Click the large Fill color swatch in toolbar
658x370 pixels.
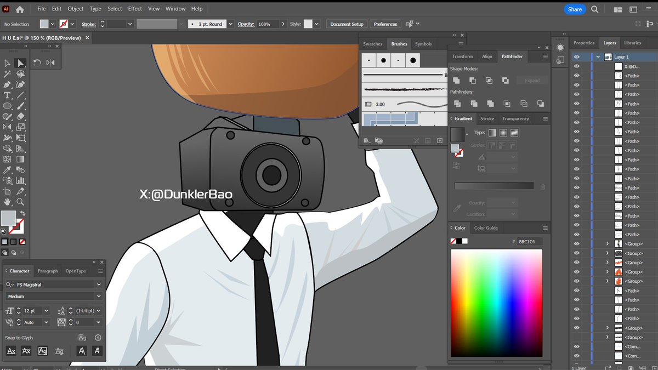(x=8, y=218)
